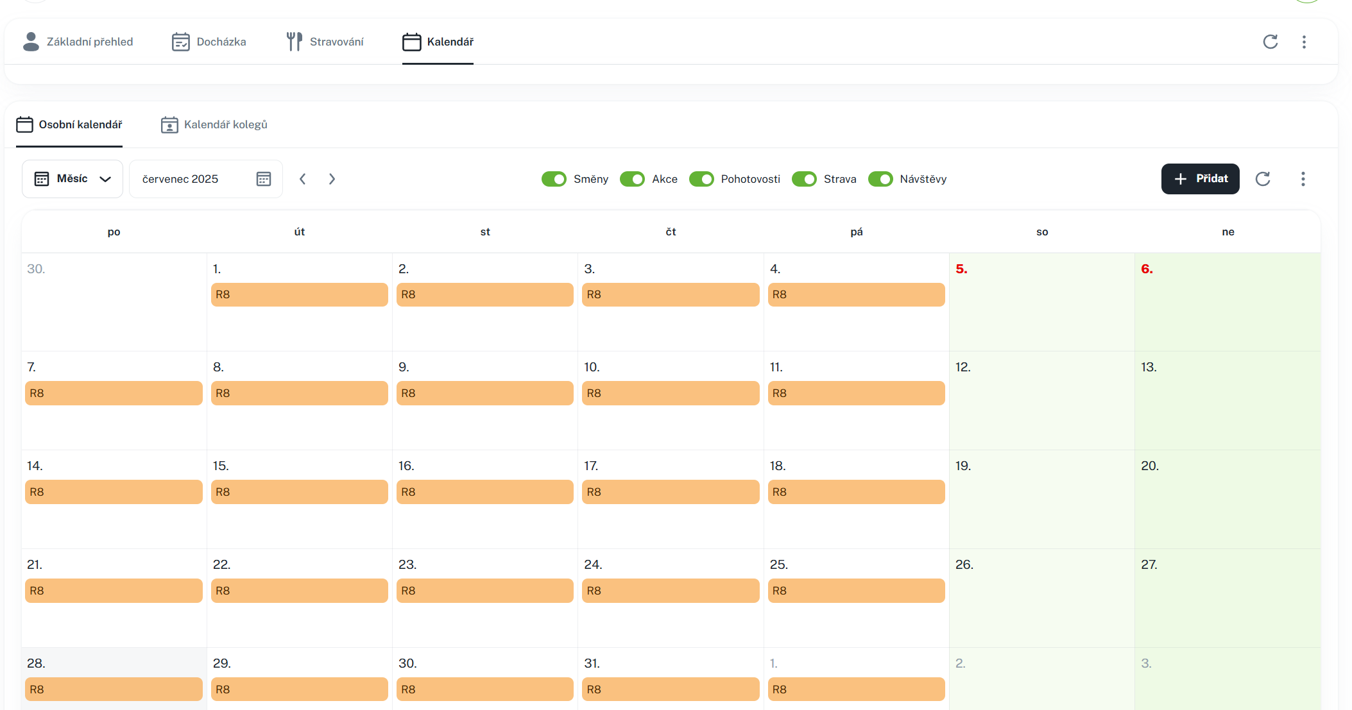Toggle the Návštěvy switch
The image size is (1352, 710).
[880, 179]
